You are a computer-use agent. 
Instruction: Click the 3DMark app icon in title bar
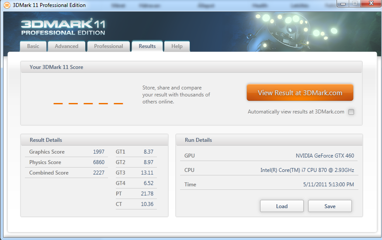(7, 5)
